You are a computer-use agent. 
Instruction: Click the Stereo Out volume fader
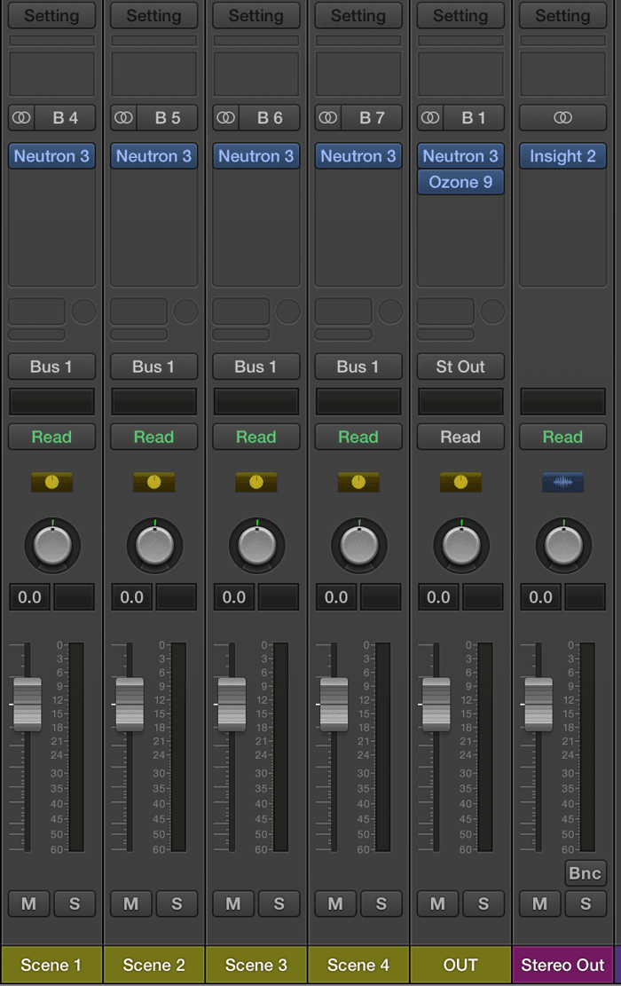tap(538, 705)
